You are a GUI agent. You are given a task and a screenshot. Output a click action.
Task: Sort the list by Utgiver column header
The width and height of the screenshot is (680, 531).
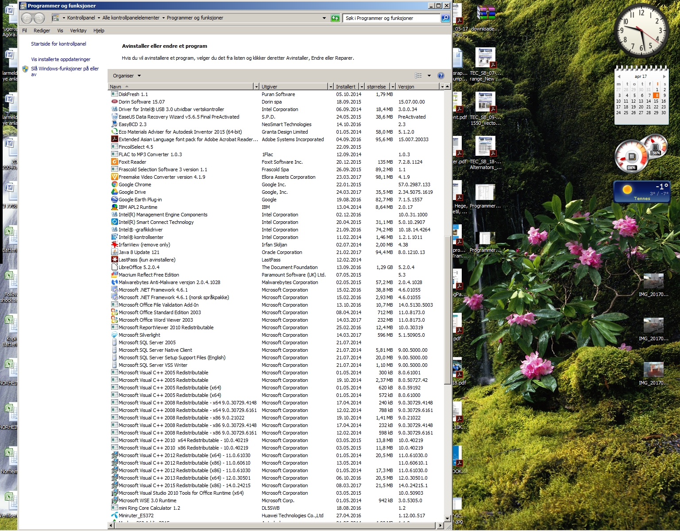pyautogui.click(x=294, y=87)
